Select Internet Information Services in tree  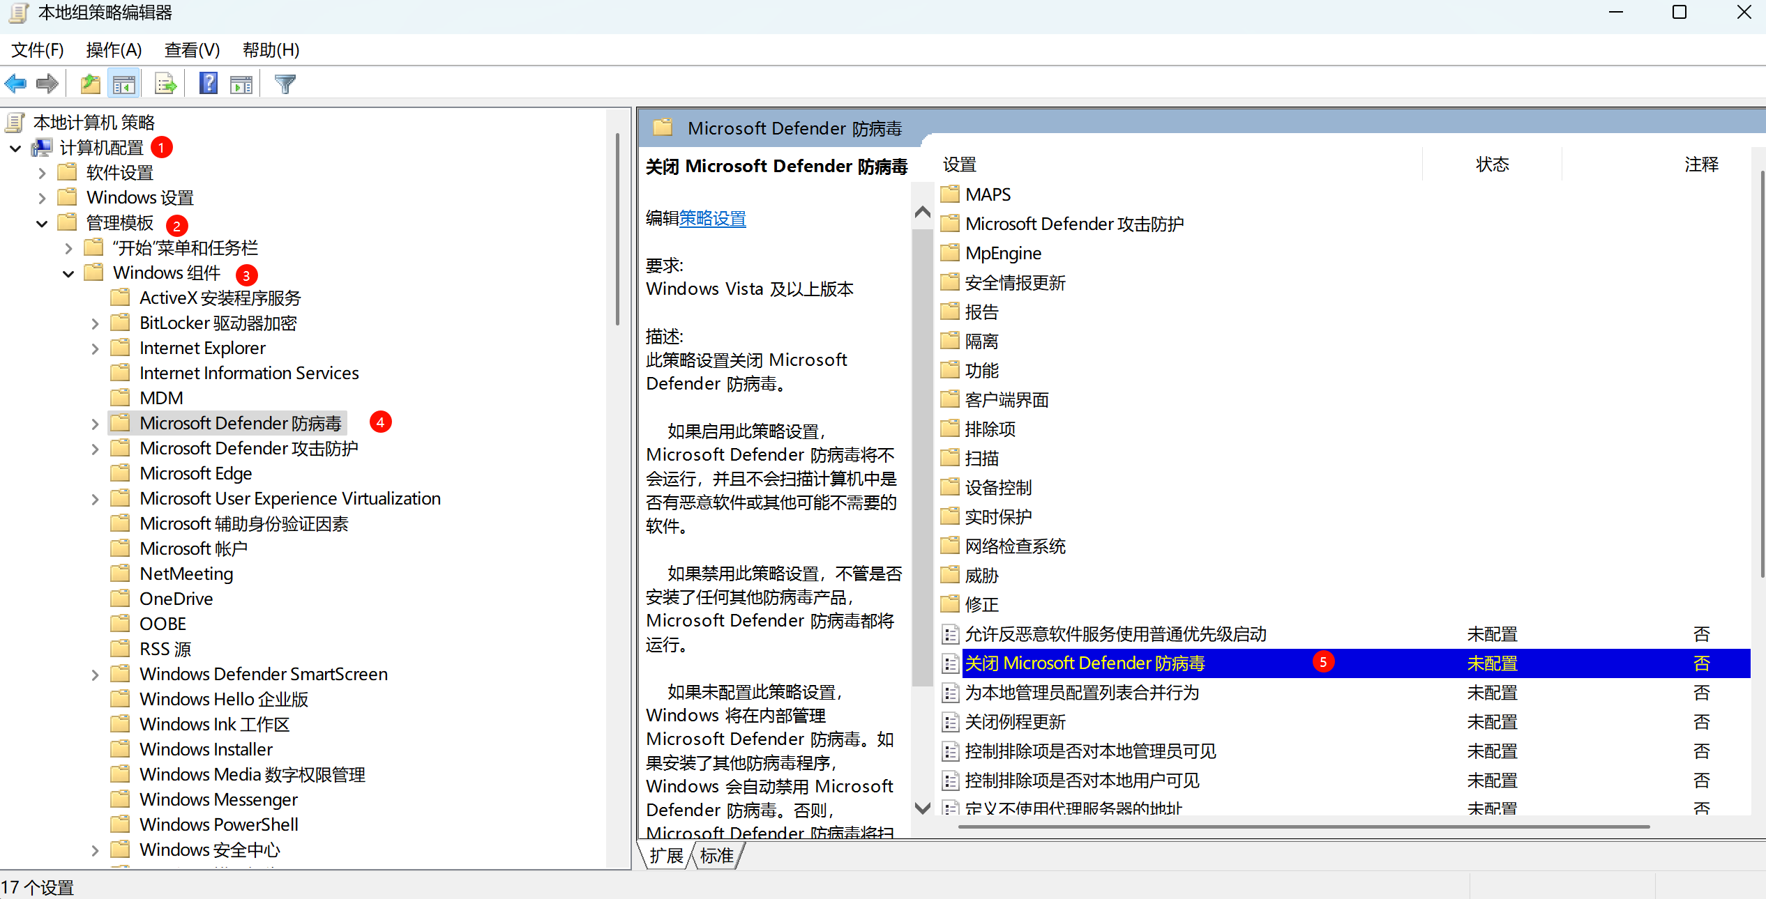click(249, 373)
